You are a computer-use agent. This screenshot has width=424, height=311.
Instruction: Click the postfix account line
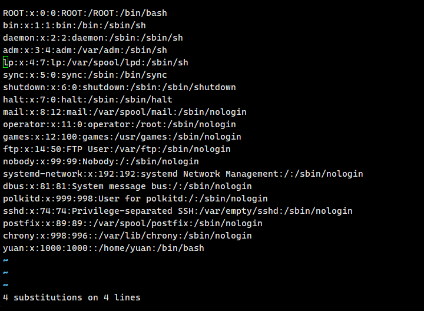point(132,223)
